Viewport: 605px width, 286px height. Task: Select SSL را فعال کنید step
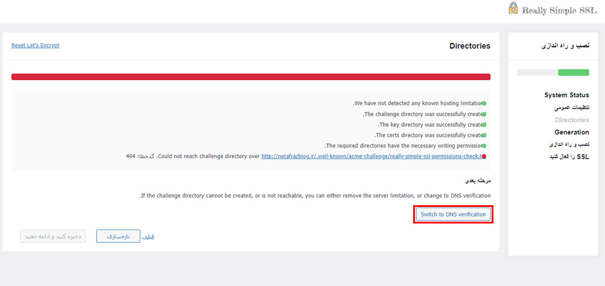(569, 157)
